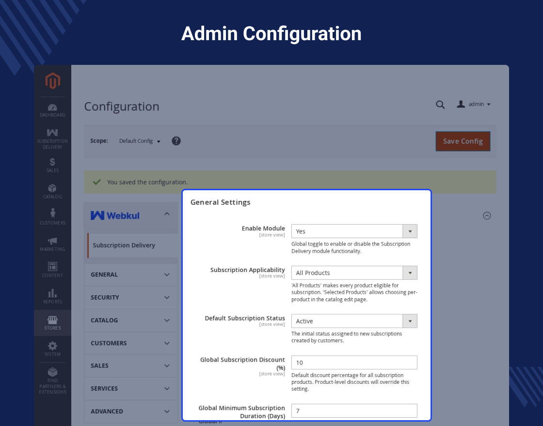
Task: Expand the ADVANCED config section
Action: (131, 411)
